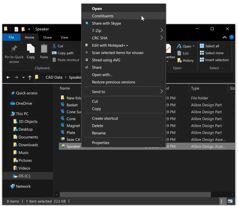Expand the CRC SHA submenu

[x=162, y=38]
